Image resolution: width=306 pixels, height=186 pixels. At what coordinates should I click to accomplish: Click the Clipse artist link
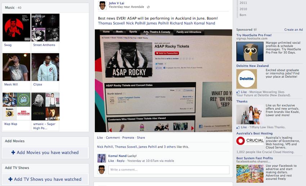37,85
